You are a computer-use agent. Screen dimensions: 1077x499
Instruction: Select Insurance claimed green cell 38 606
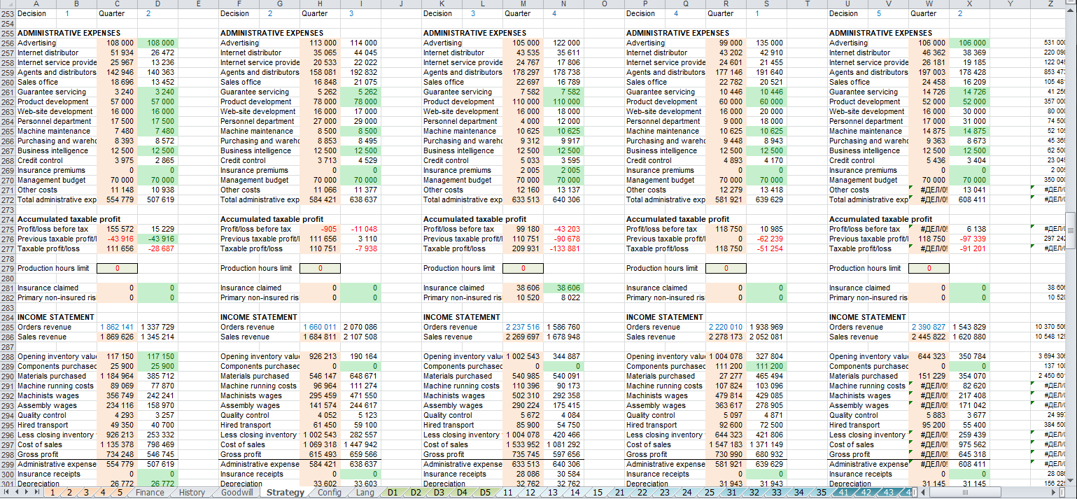click(564, 288)
